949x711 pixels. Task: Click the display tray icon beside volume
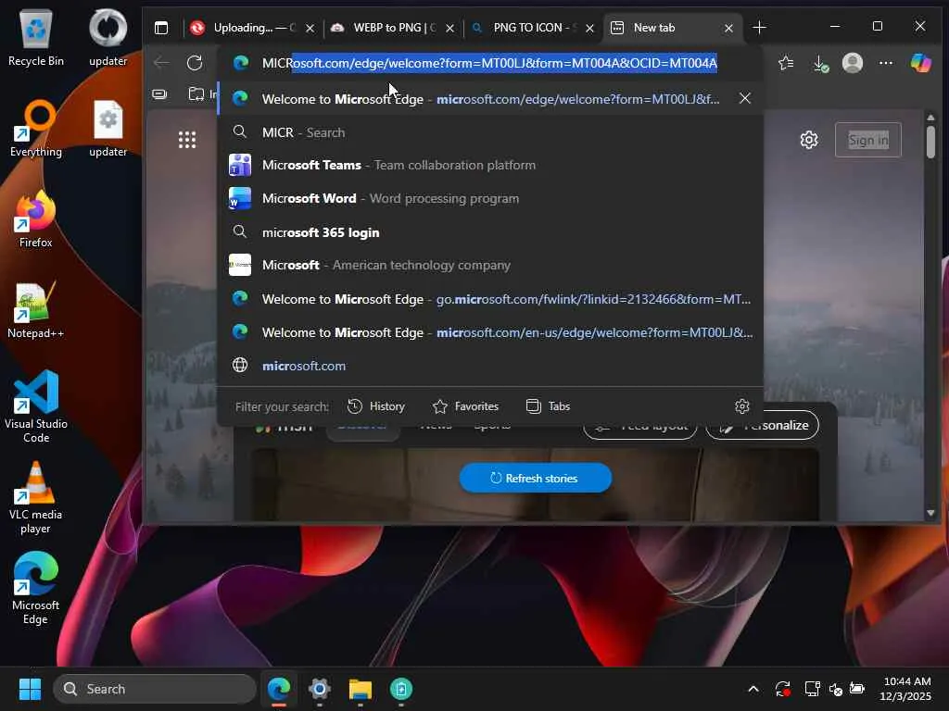[x=812, y=689]
